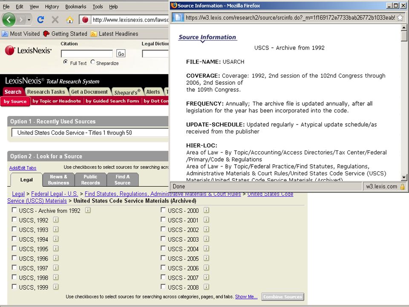Click the Combine Sources button
This screenshot has height=307, width=409.
(x=282, y=297)
